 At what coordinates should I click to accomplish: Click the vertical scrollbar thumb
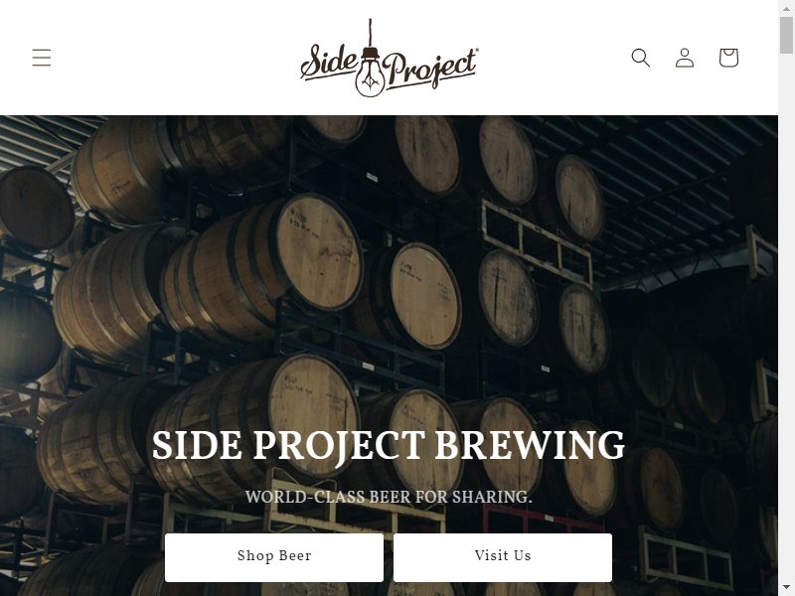(786, 35)
